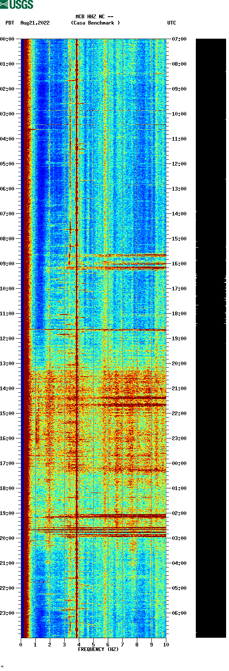This screenshot has height=671, width=229.
Task: Click the 15:00 UTC time label
Action: (179, 239)
